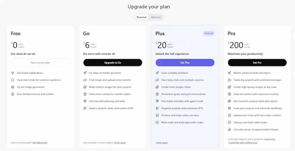This screenshot has height=151, width=295.
Task: Open the 'Learn more' link in Pro plan
Action: tap(269, 139)
